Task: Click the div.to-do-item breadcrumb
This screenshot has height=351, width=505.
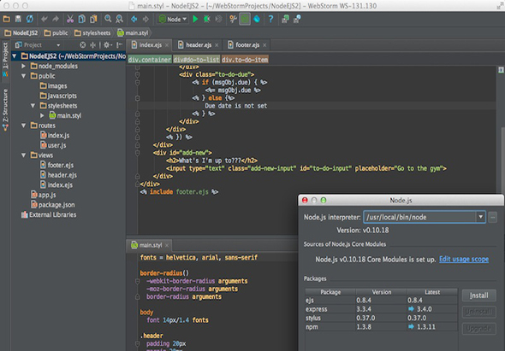Action: (x=245, y=60)
